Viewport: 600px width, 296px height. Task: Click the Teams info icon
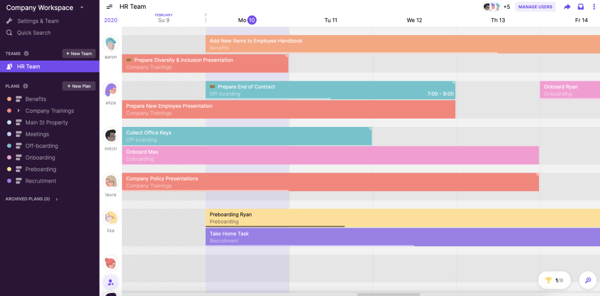pos(26,53)
